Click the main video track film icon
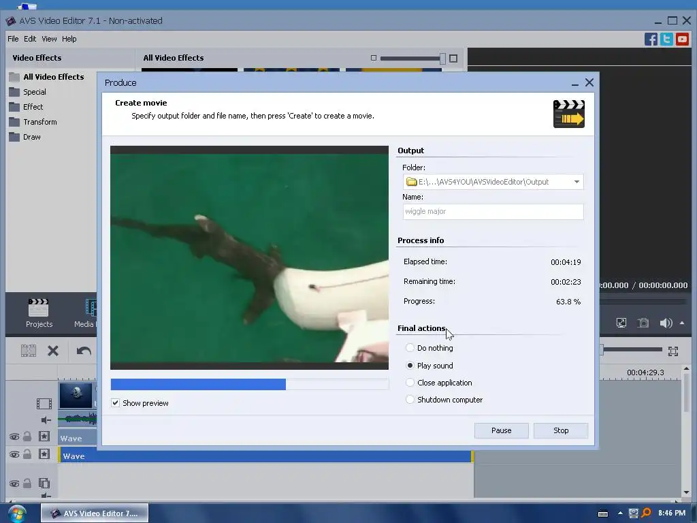Viewport: 697px width, 523px height. 44,403
